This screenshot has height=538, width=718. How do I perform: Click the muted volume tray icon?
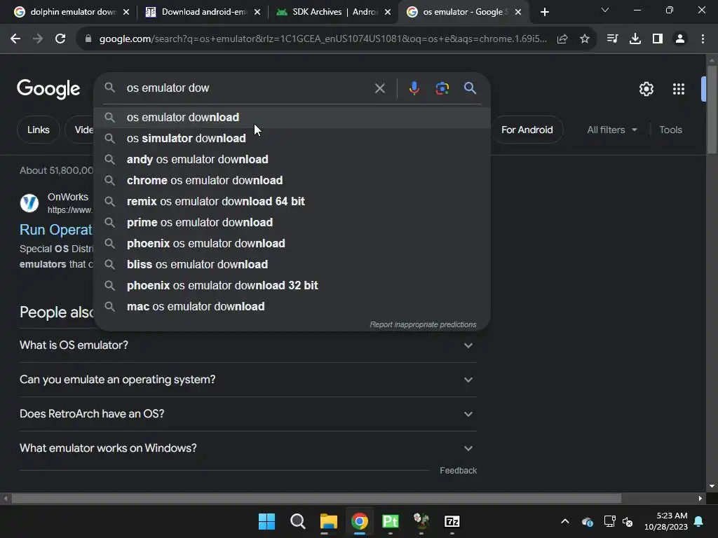tap(628, 521)
